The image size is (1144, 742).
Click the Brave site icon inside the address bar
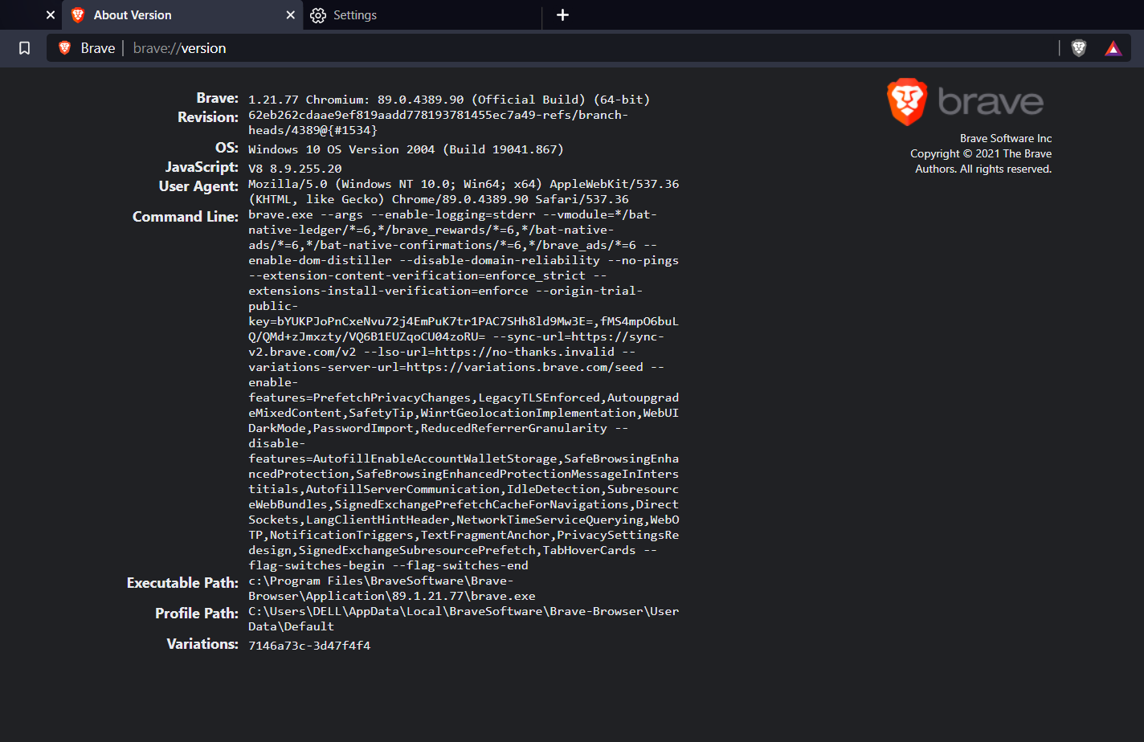(x=64, y=47)
